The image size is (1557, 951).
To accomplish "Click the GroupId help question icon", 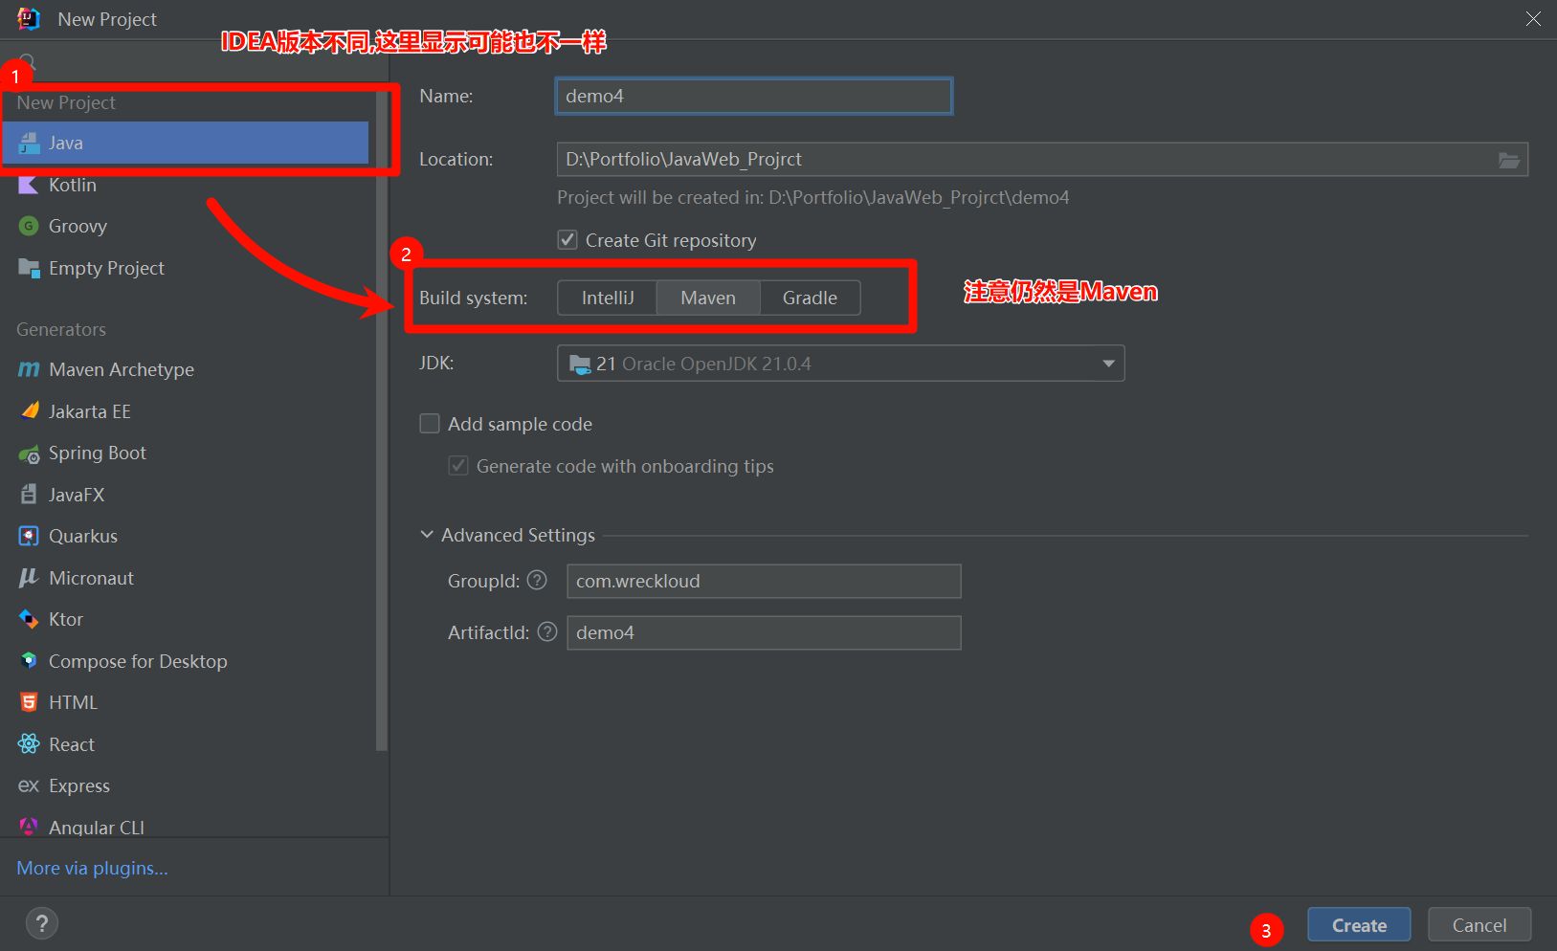I will [537, 580].
